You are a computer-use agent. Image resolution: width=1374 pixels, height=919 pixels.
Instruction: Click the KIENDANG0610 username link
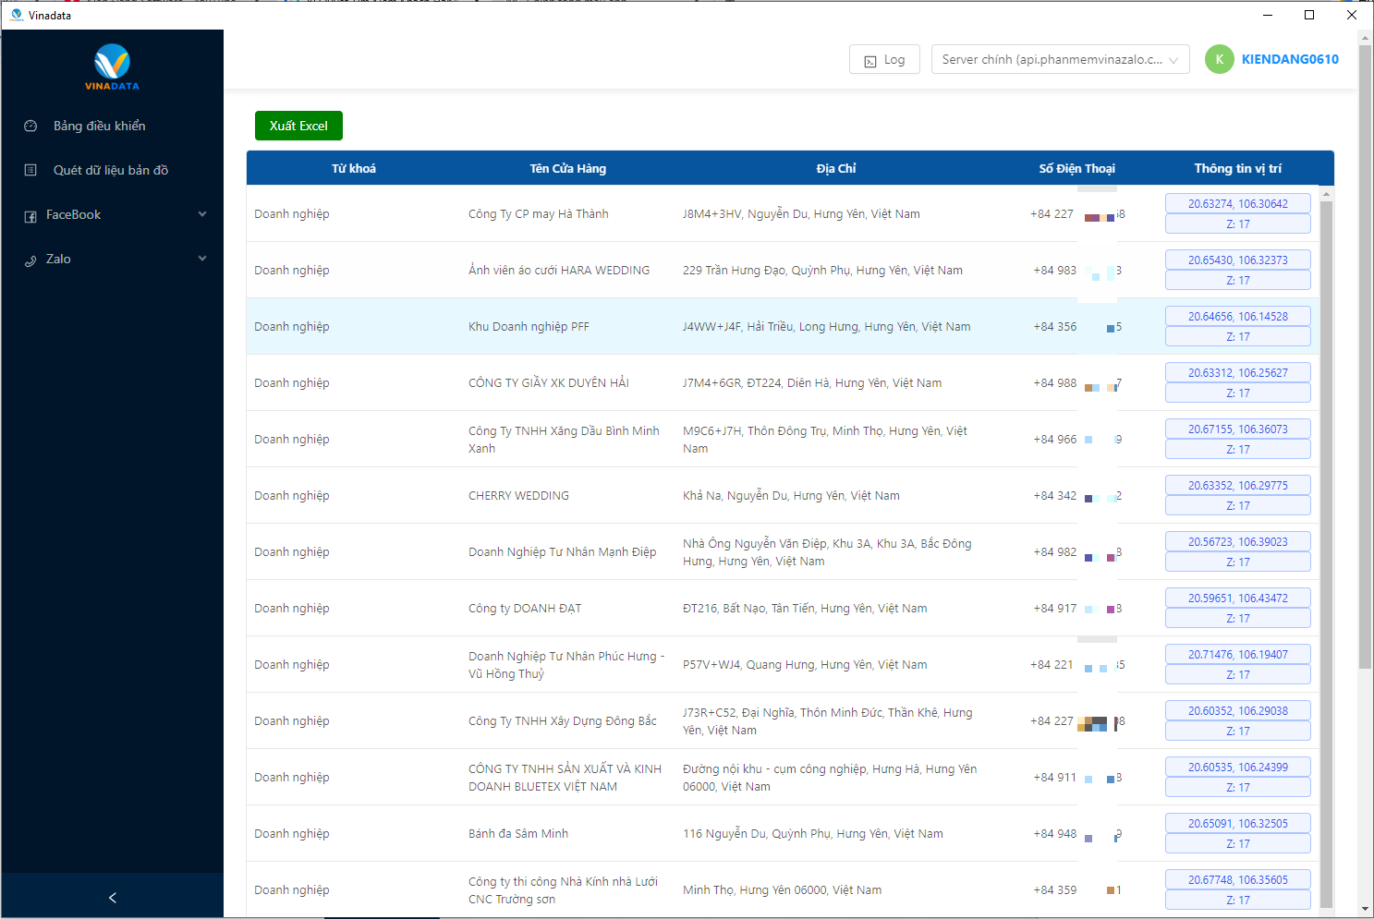[1290, 59]
